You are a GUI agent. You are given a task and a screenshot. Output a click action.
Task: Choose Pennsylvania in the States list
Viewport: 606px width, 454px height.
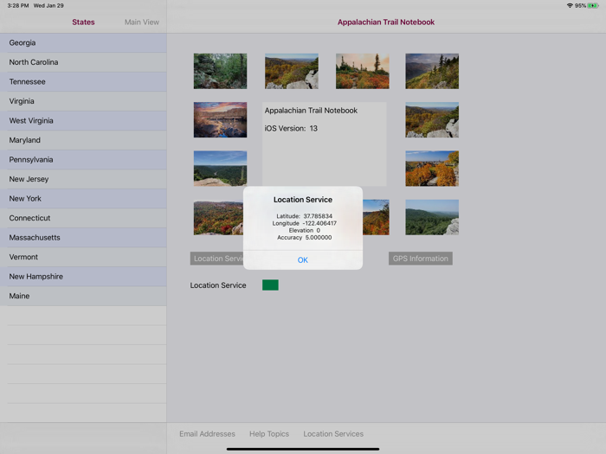pyautogui.click(x=83, y=160)
